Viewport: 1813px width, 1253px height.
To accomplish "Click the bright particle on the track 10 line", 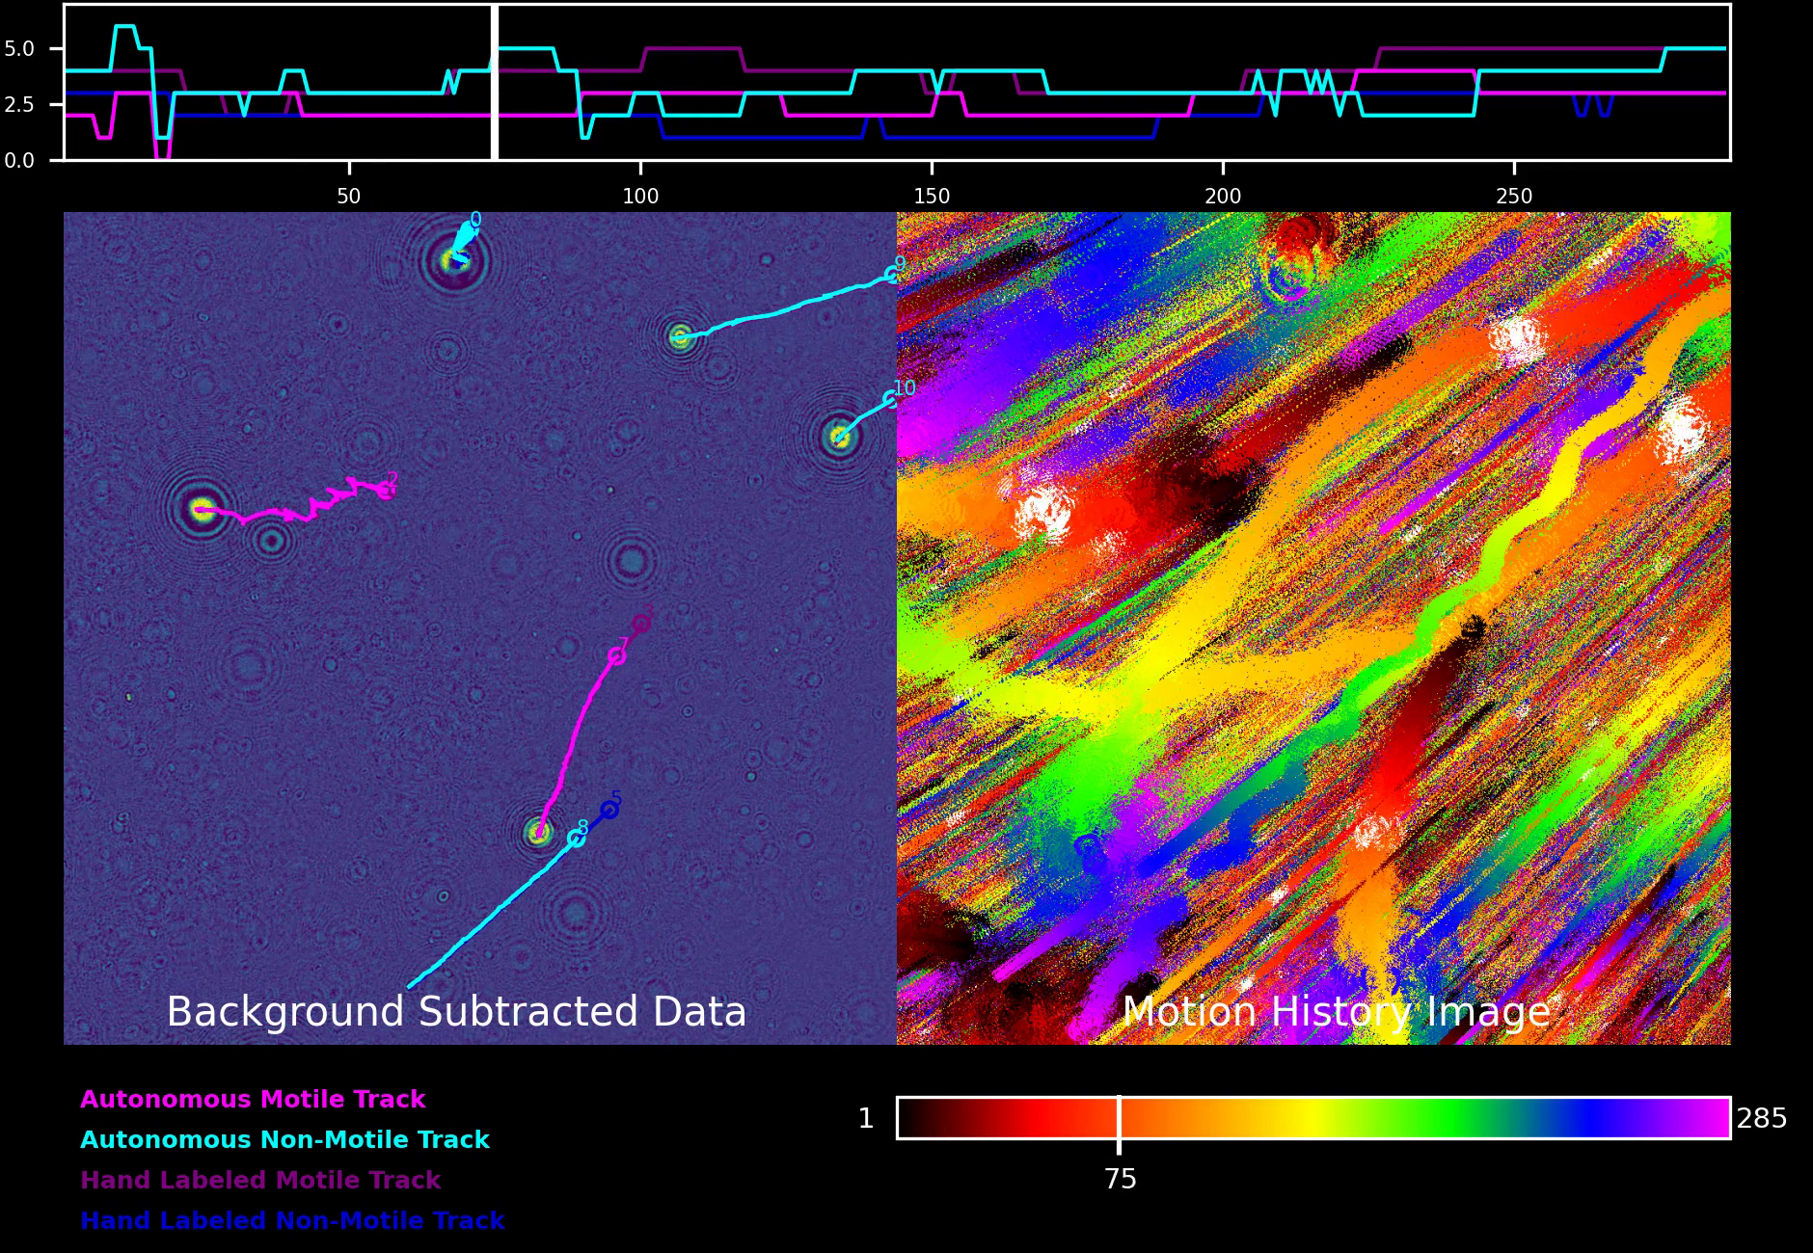I will coord(839,438).
